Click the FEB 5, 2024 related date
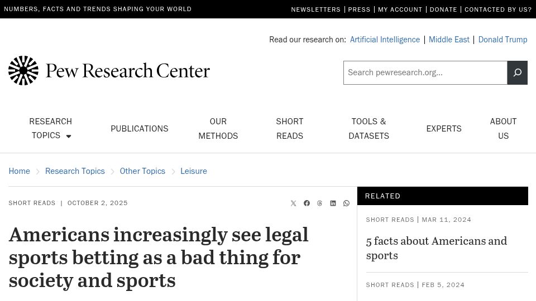The image size is (536, 301). [x=443, y=285]
